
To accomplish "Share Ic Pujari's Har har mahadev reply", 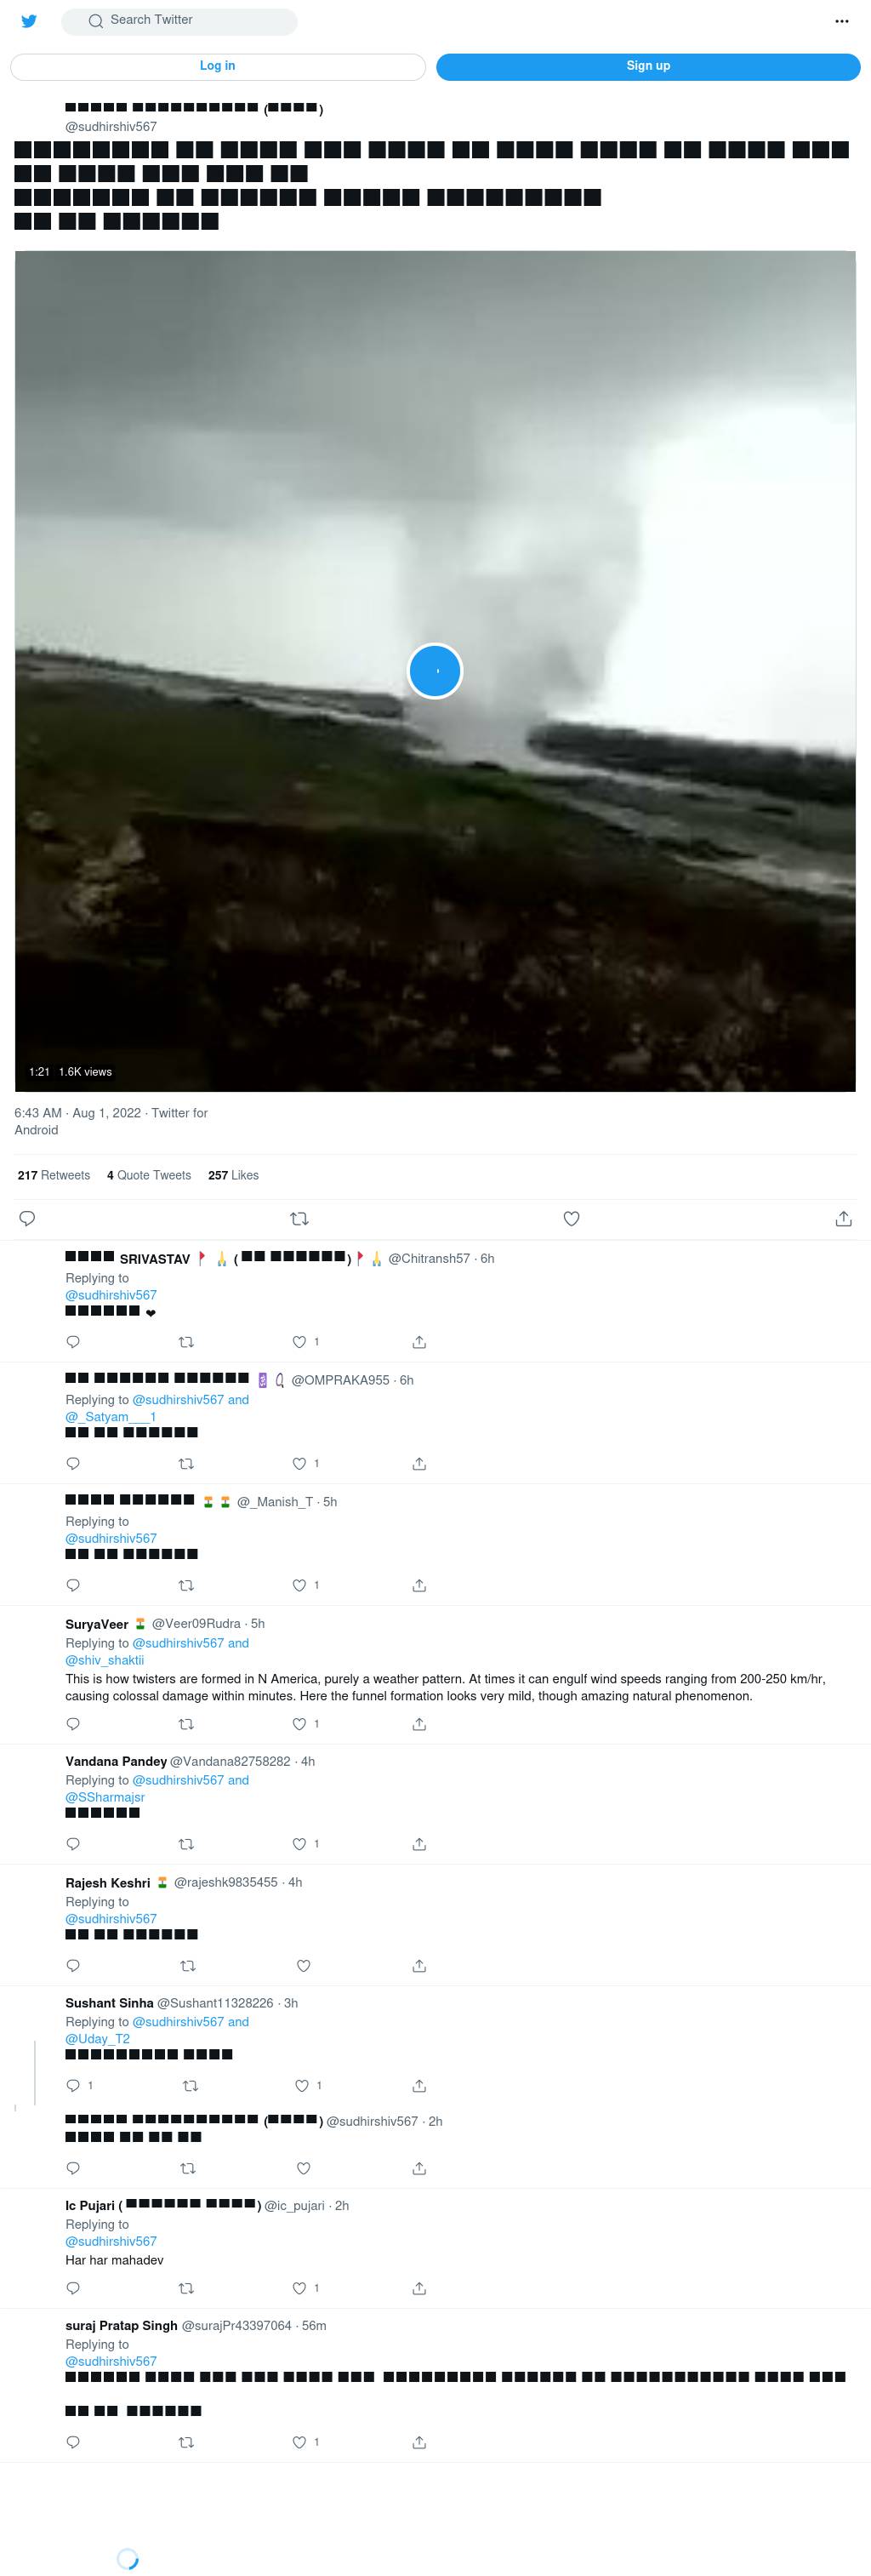I will coord(419,2288).
